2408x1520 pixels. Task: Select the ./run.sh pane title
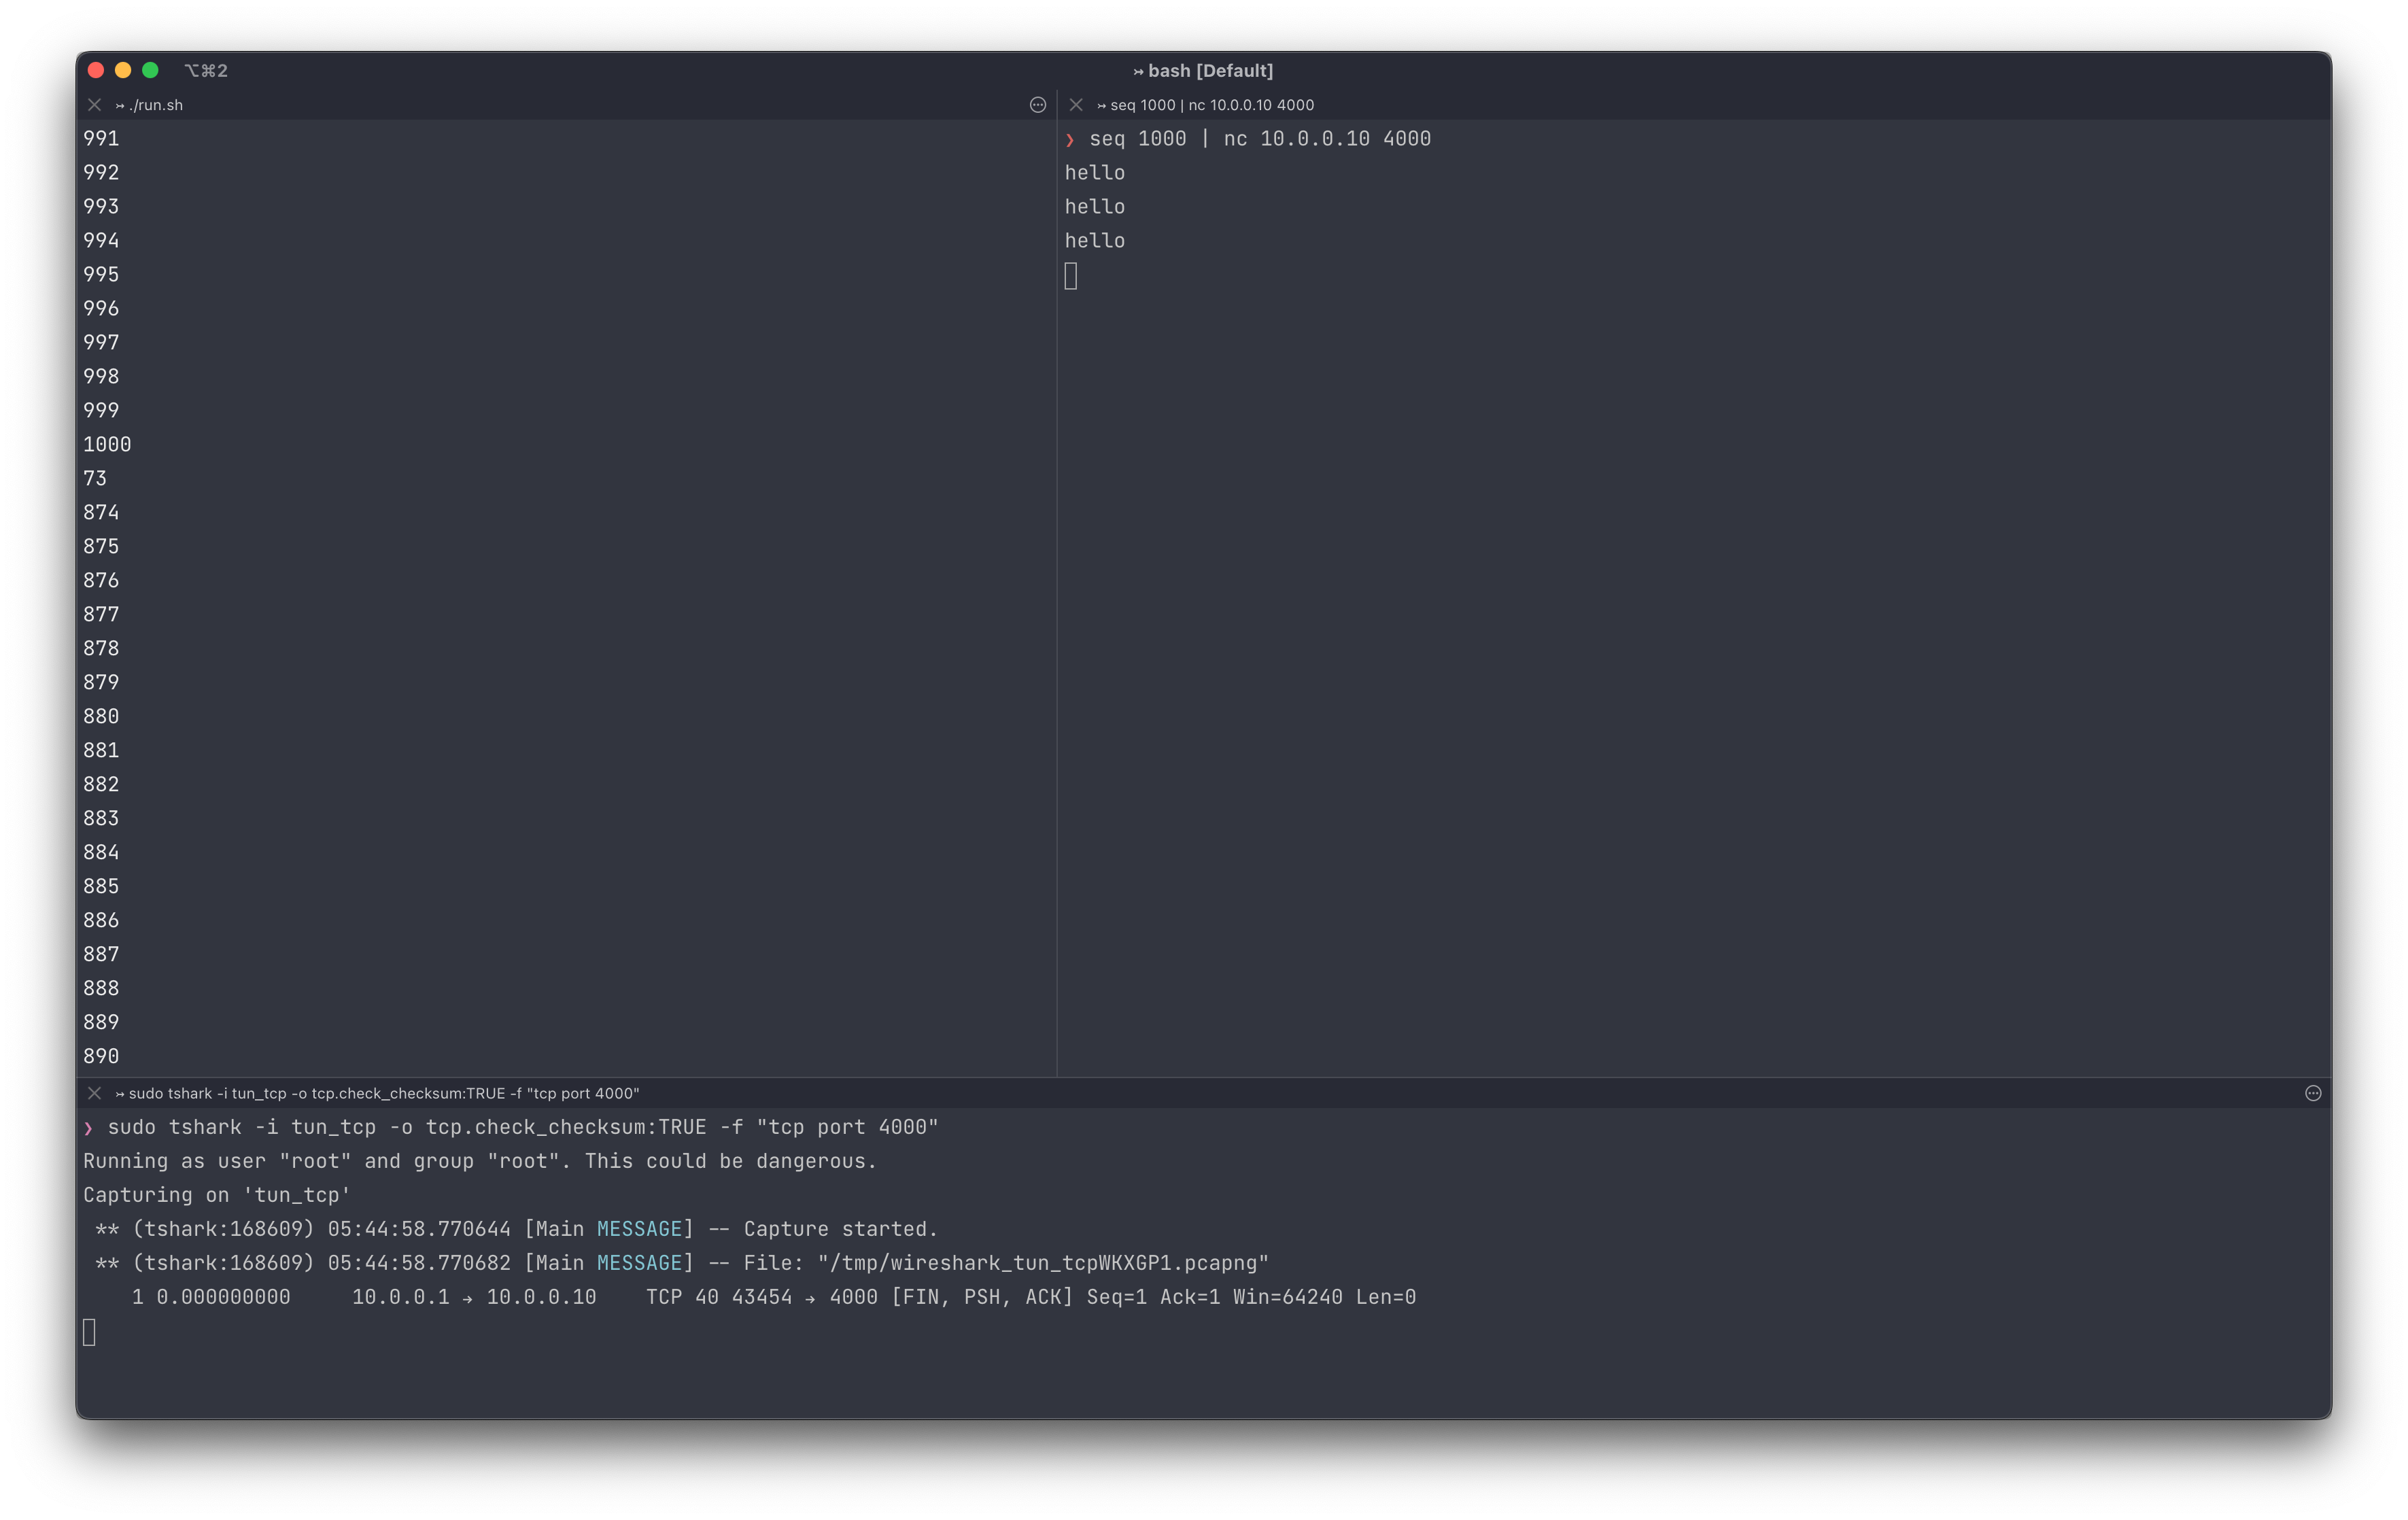pos(155,105)
